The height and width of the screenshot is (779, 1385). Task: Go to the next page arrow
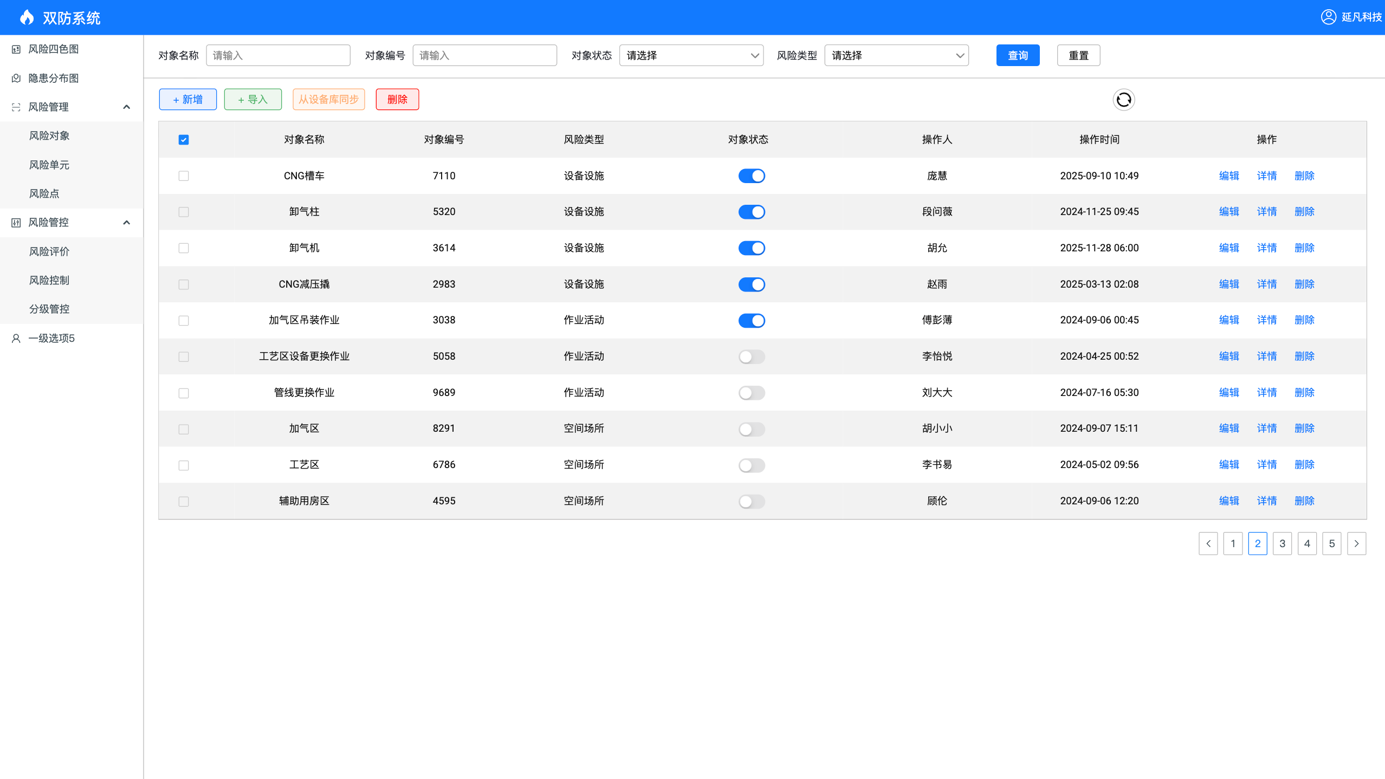(1356, 543)
